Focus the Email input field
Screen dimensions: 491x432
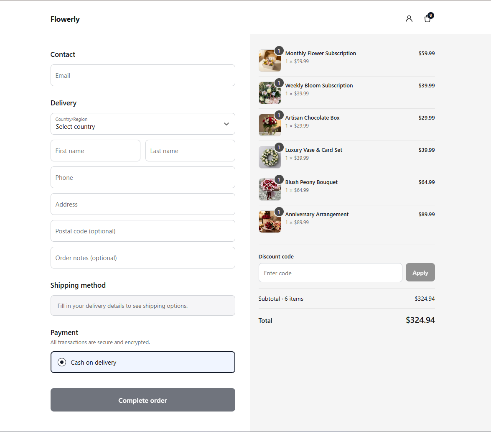pos(143,76)
